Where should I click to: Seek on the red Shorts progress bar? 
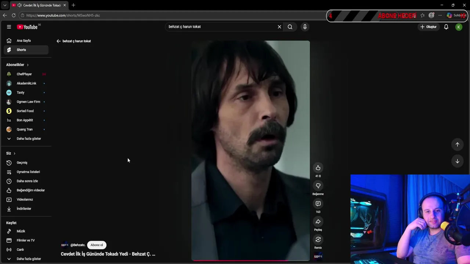pyautogui.click(x=250, y=261)
